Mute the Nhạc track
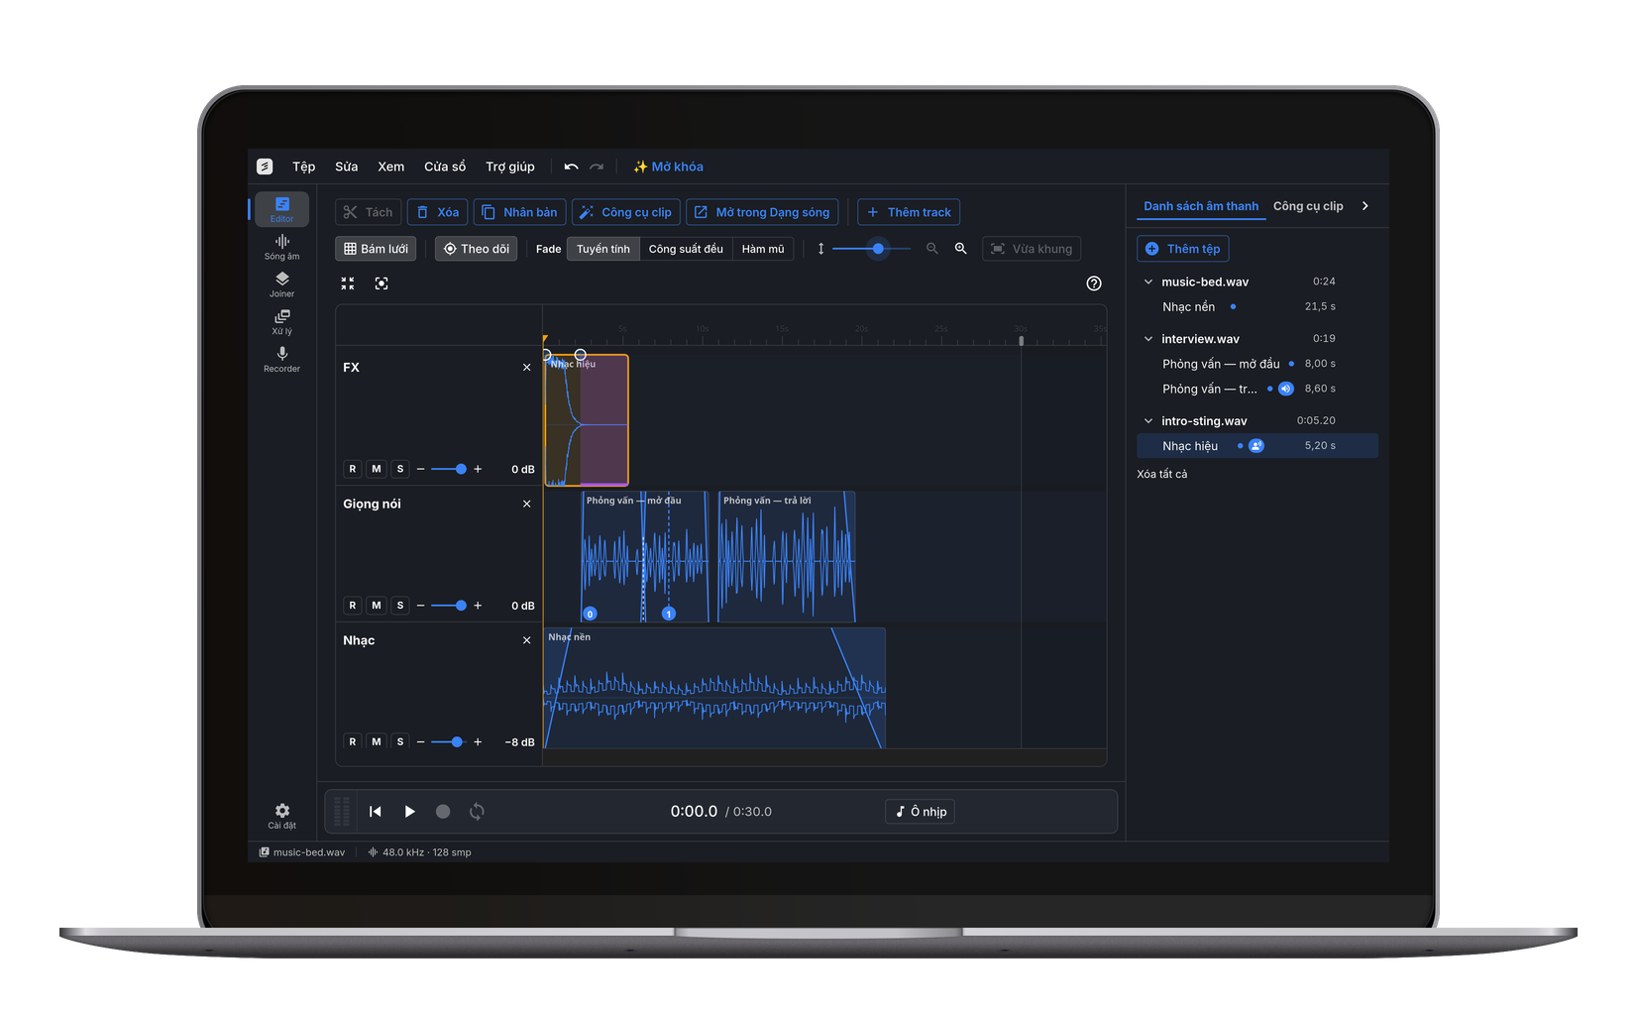 coord(377,741)
